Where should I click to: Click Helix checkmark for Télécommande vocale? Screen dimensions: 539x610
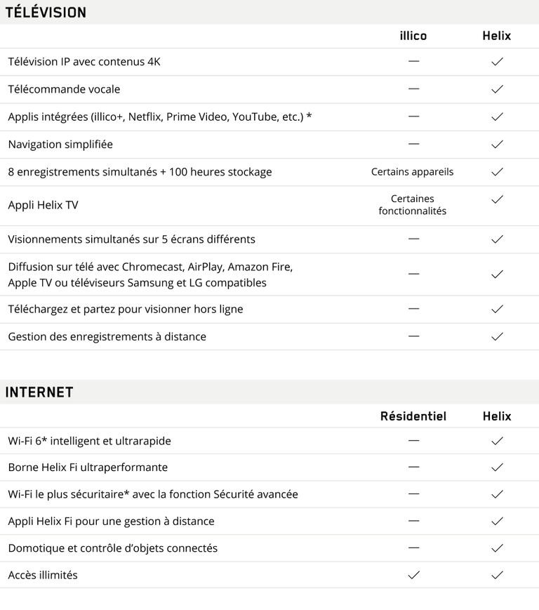(497, 89)
